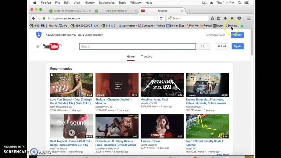Go to the Firefox home icon
Image resolution: width=281 pixels, height=158 pixels.
pyautogui.click(x=232, y=18)
